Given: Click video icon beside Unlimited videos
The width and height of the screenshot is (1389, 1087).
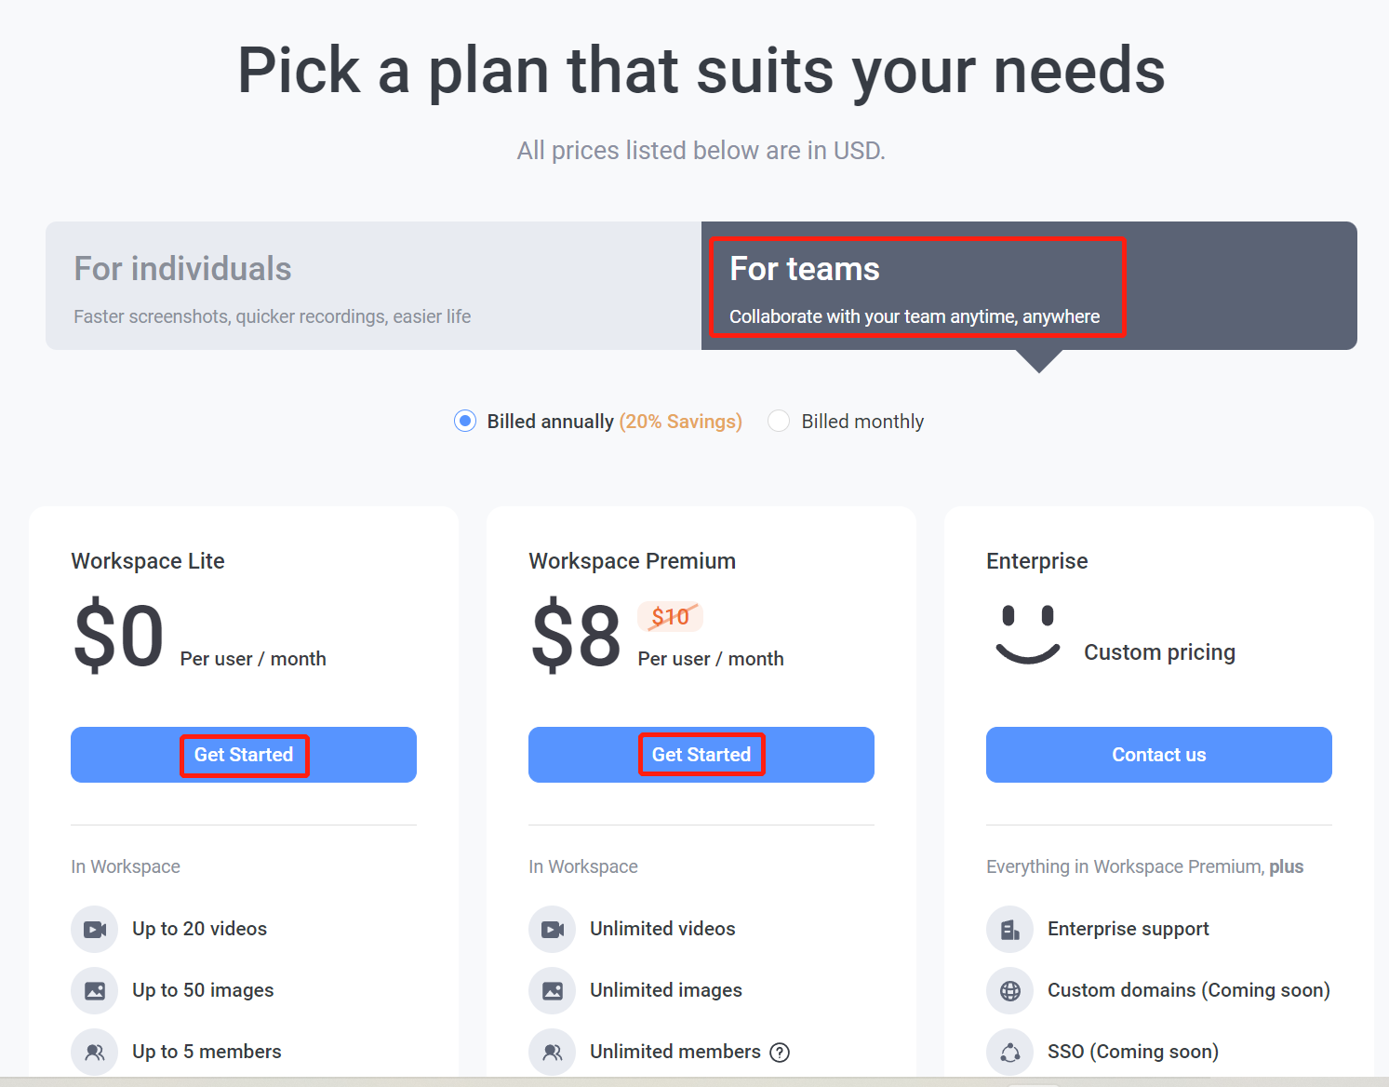Looking at the screenshot, I should pos(552,929).
